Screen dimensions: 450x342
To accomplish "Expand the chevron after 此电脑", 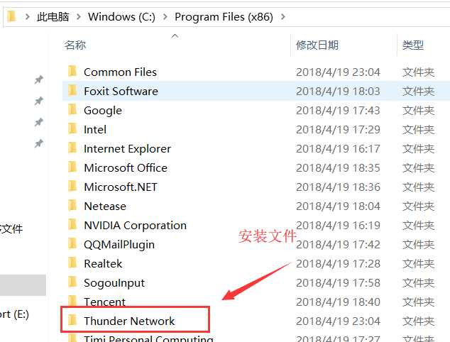I will pos(79,16).
